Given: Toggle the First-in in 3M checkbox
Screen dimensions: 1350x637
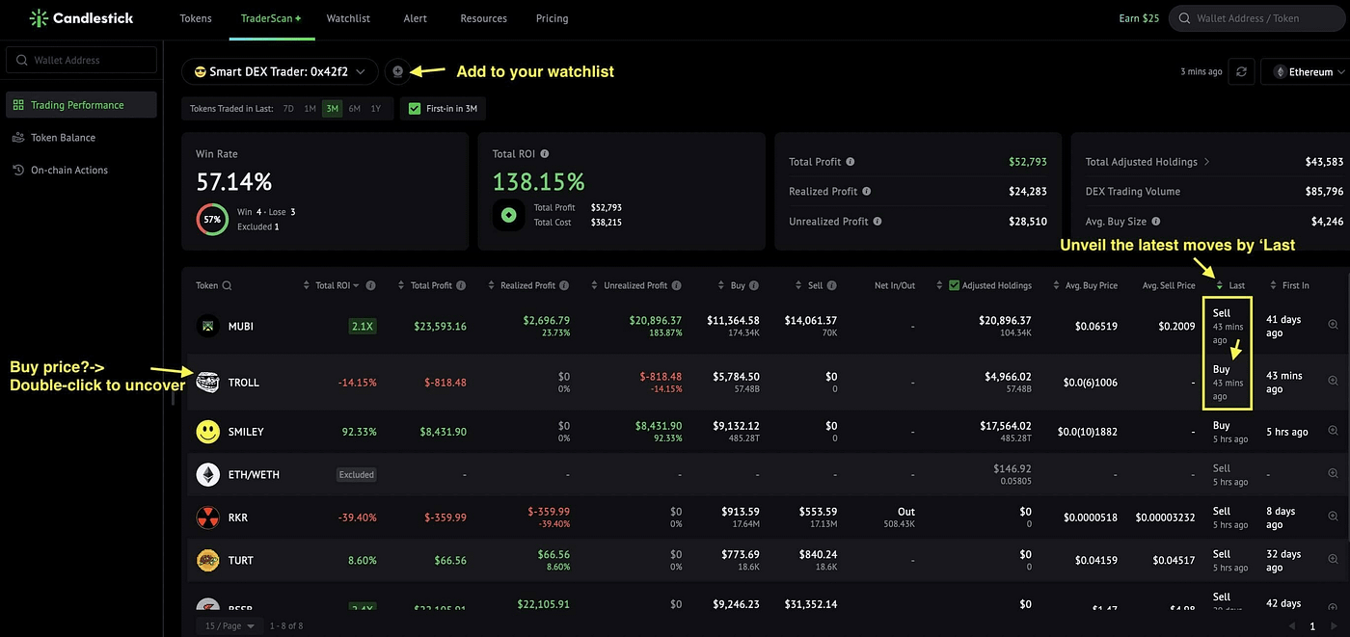Looking at the screenshot, I should click(415, 109).
